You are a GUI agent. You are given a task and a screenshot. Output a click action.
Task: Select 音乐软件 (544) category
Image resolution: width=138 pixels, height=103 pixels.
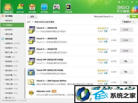coord(12,71)
